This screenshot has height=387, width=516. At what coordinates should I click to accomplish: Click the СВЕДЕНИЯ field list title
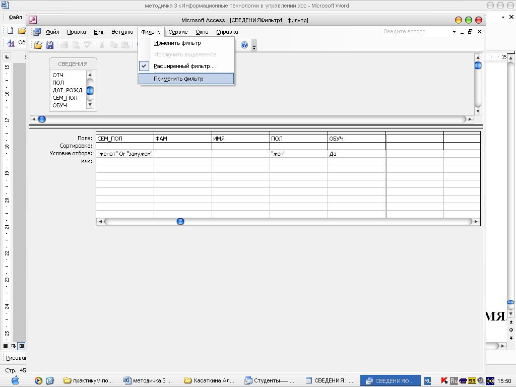coord(73,64)
